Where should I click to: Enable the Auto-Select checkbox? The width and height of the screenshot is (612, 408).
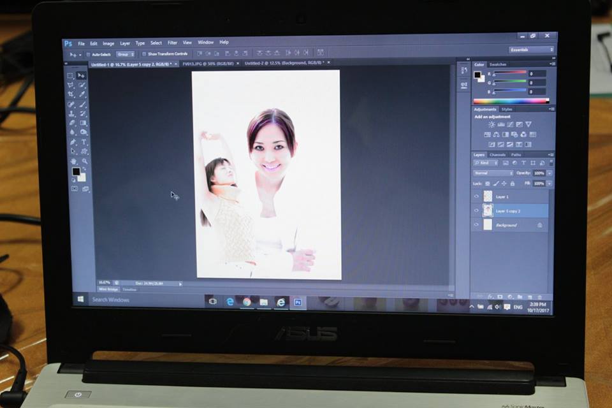[x=89, y=54]
